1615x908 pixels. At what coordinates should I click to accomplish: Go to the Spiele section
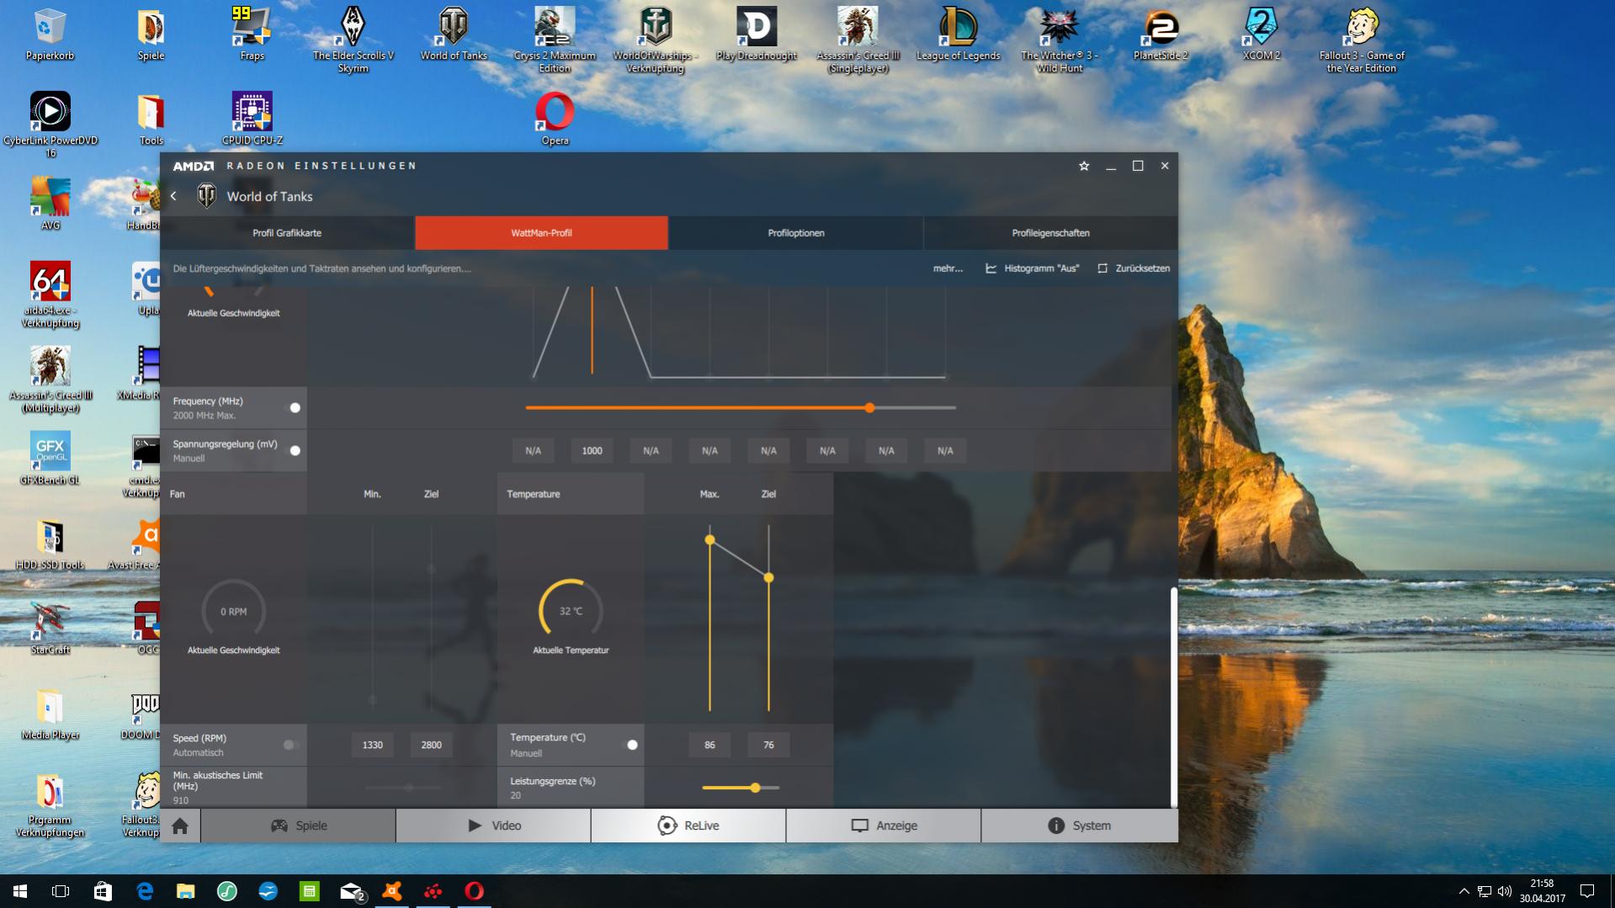(x=298, y=826)
